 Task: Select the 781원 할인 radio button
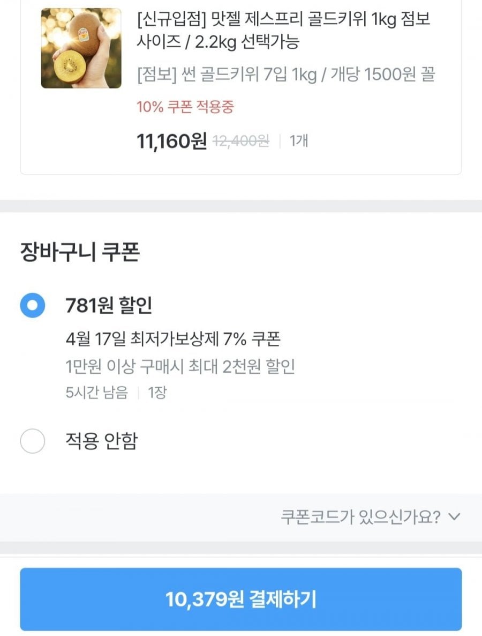pyautogui.click(x=33, y=306)
